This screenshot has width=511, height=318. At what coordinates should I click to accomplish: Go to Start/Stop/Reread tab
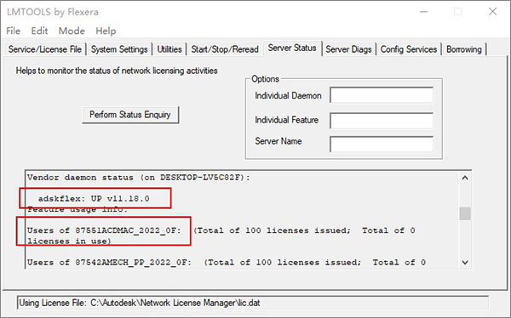225,49
